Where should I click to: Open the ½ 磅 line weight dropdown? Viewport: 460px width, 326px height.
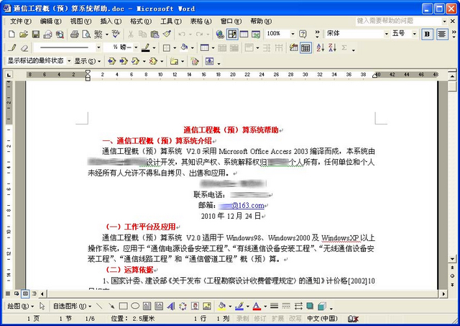coord(136,47)
